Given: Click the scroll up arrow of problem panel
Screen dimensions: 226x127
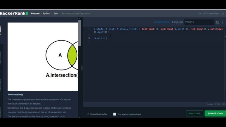Looking at the screenshot, I should [x=79, y=19].
